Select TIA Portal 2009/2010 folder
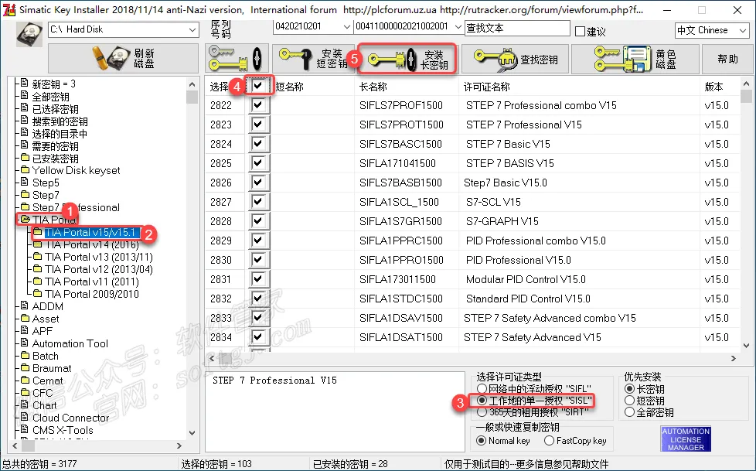The image size is (756, 471). (x=92, y=294)
